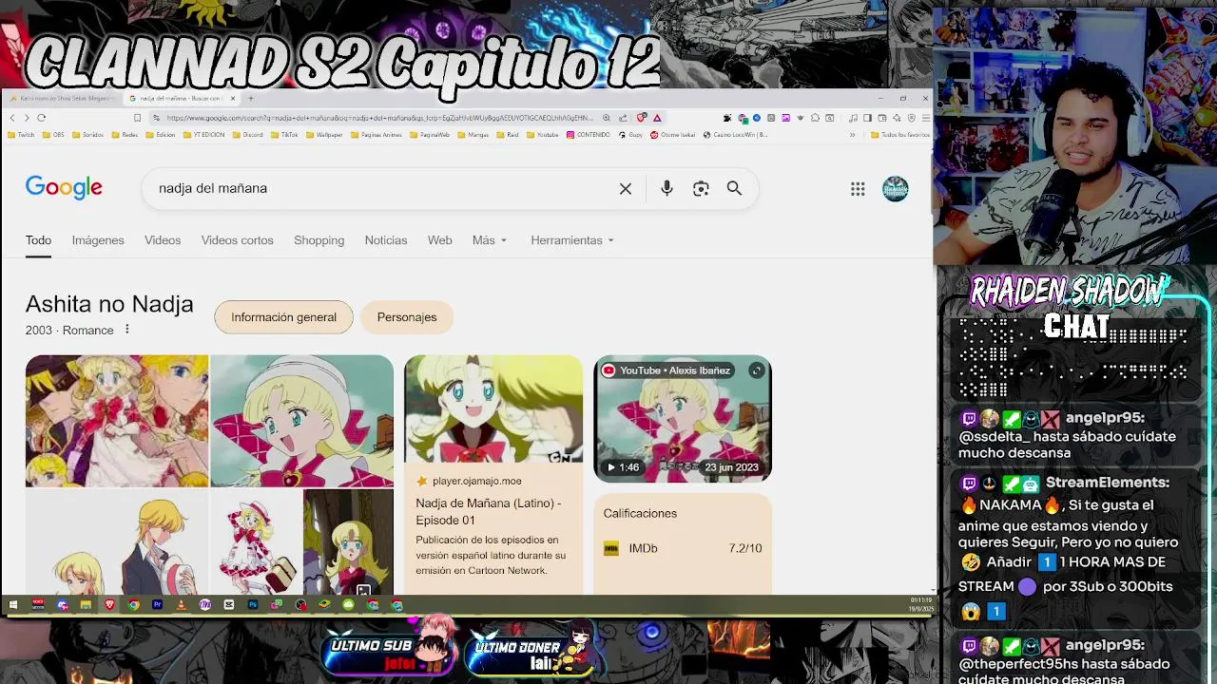This screenshot has width=1217, height=684.
Task: Switch to the first browser tab
Action: pyautogui.click(x=61, y=98)
